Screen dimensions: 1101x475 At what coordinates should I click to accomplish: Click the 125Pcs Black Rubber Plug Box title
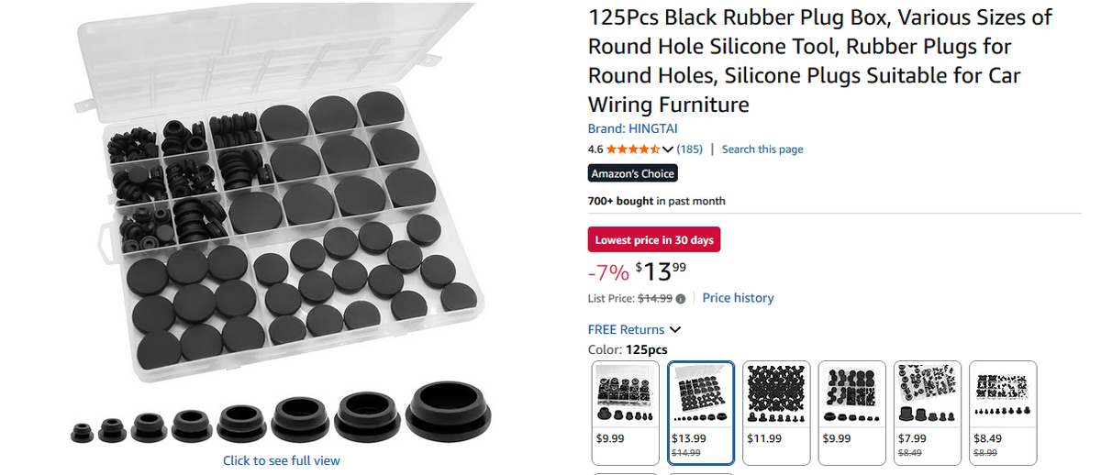click(x=819, y=61)
